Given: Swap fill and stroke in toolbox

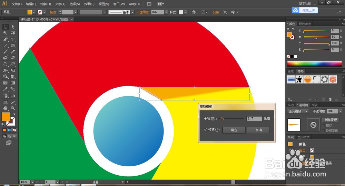Looking at the screenshot, I should [14, 114].
